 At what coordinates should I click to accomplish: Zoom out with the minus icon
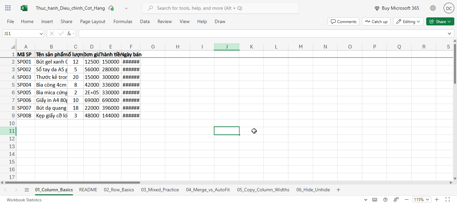pos(407,200)
